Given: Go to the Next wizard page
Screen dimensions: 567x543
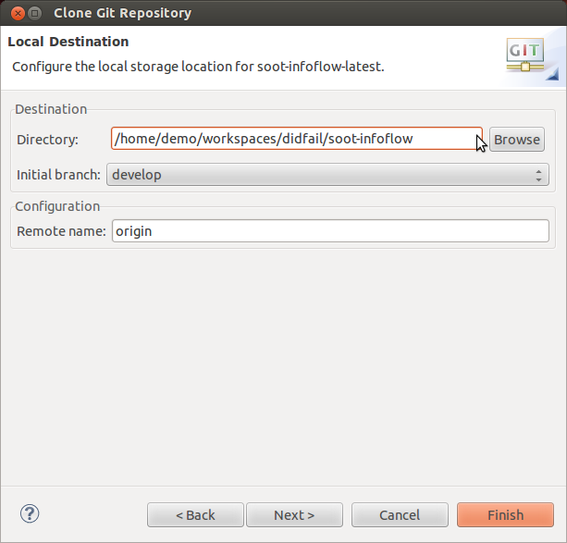Looking at the screenshot, I should [294, 515].
